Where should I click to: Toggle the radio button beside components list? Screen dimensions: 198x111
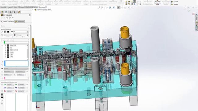coord(2,46)
